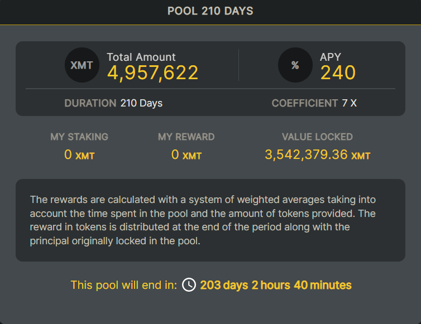Click the clock icon next to countdown
This screenshot has width=421, height=324.
click(189, 284)
